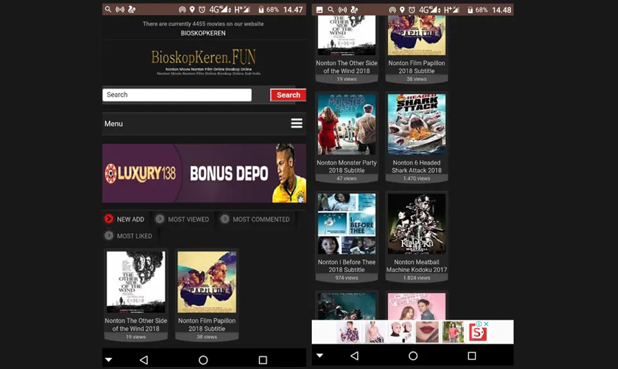Image resolution: width=618 pixels, height=369 pixels.
Task: Open the dark teal poster thumbnail at the bottom of the right screen
Action: (347, 306)
